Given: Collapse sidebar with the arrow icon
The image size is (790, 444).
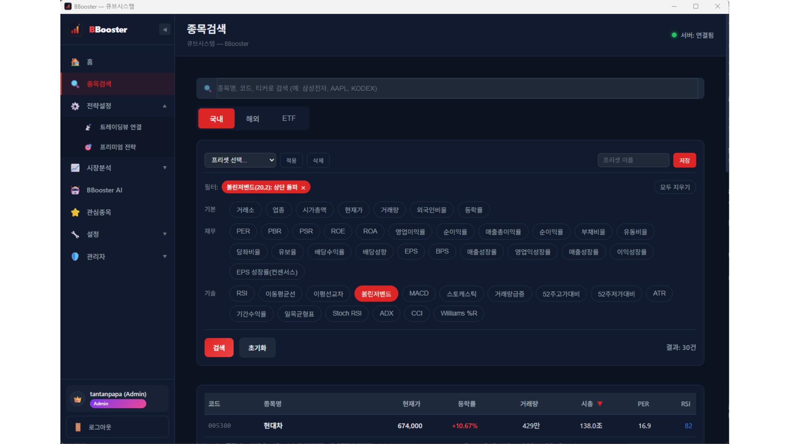Looking at the screenshot, I should [x=165, y=30].
